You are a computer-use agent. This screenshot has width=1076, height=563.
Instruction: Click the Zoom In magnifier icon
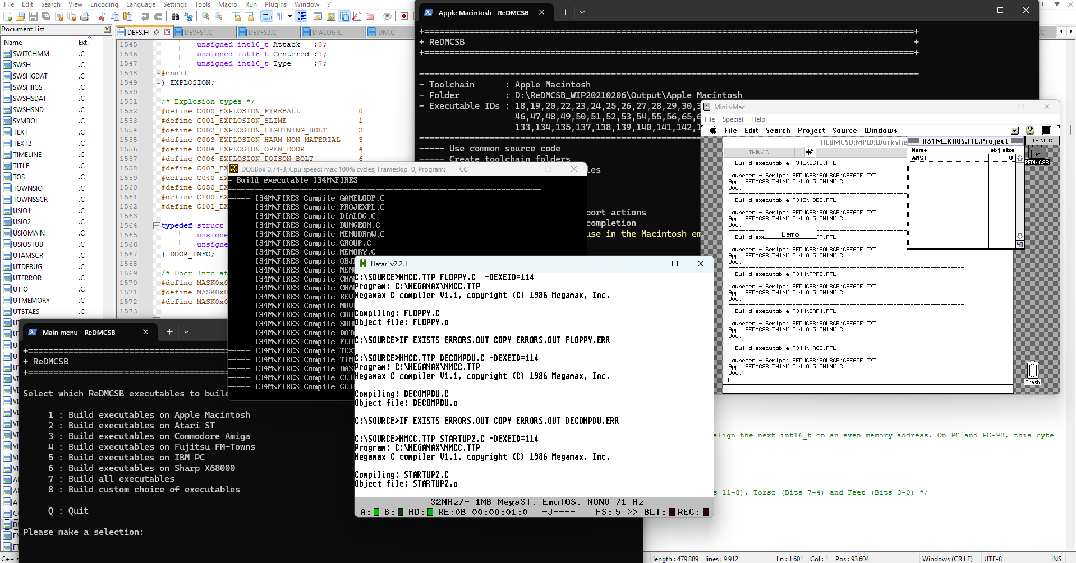pyautogui.click(x=205, y=16)
